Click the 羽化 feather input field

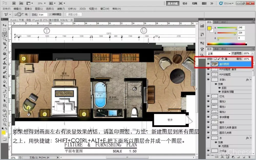pyautogui.click(x=42, y=15)
